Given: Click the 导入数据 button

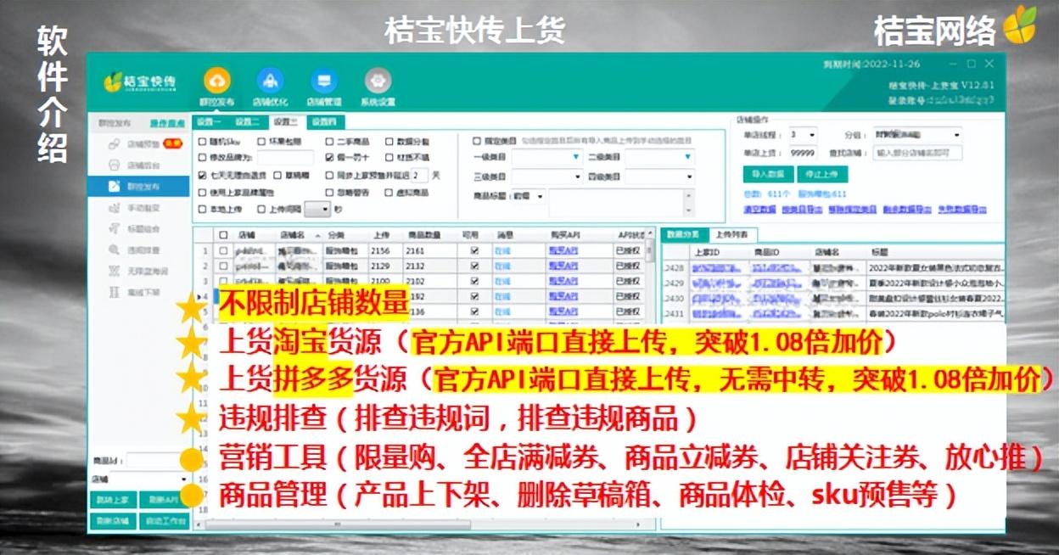Looking at the screenshot, I should (x=766, y=175).
